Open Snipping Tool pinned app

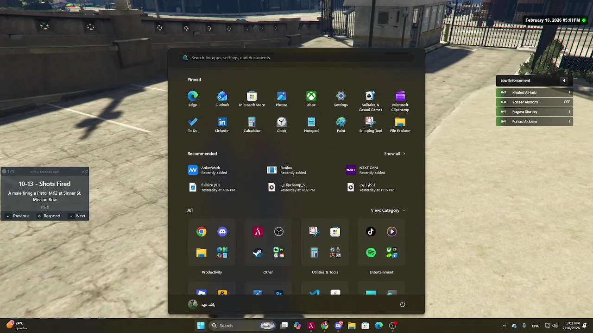371,124
